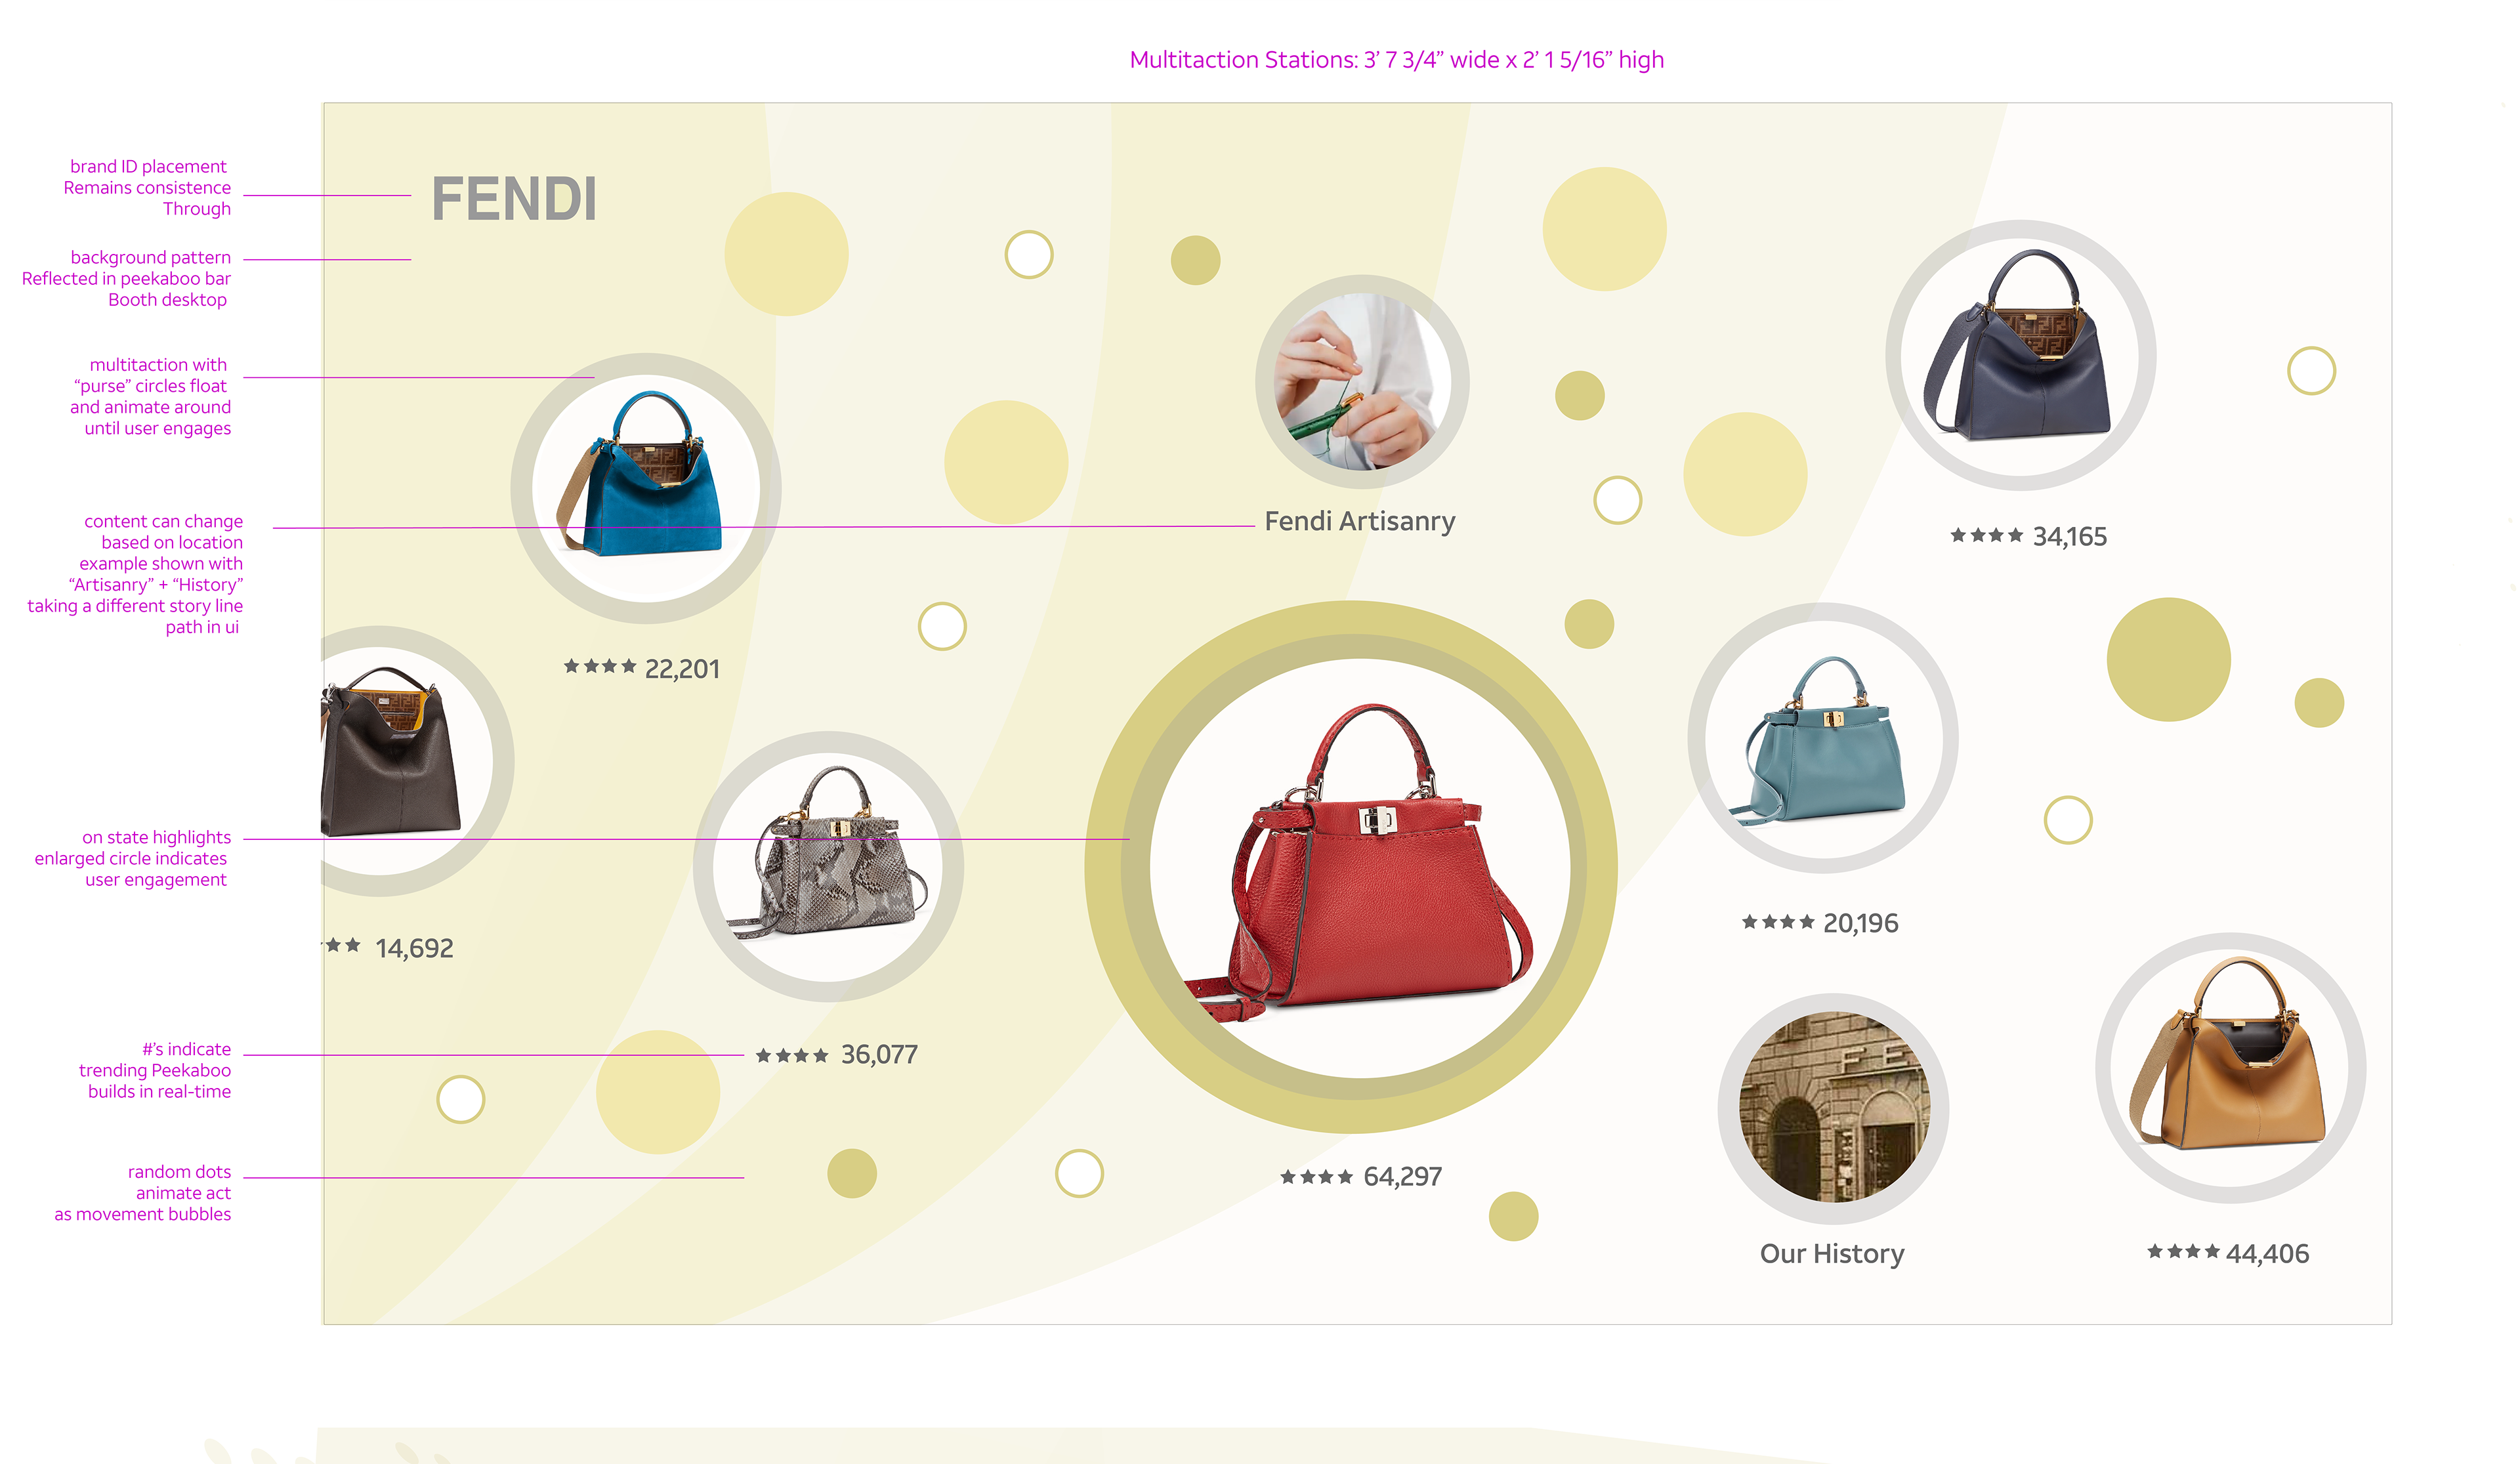Tap the tan leather handbag circle

pos(2231,1068)
